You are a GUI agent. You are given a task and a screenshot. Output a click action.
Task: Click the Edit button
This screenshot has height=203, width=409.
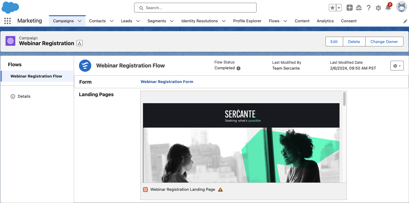click(x=334, y=42)
